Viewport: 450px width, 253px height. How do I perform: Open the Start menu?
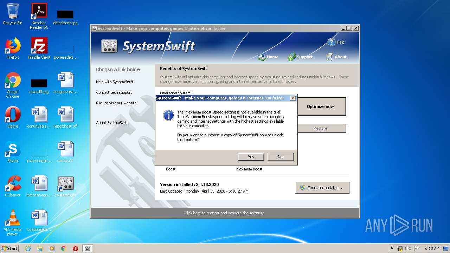click(x=10, y=248)
